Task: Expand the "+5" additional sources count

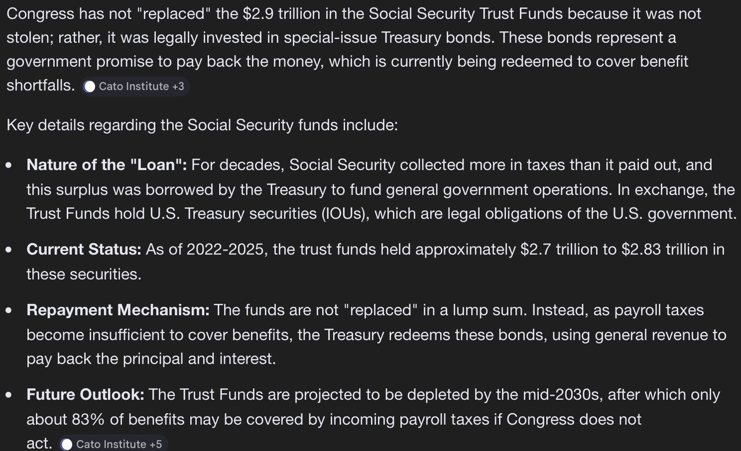Action: [156, 444]
